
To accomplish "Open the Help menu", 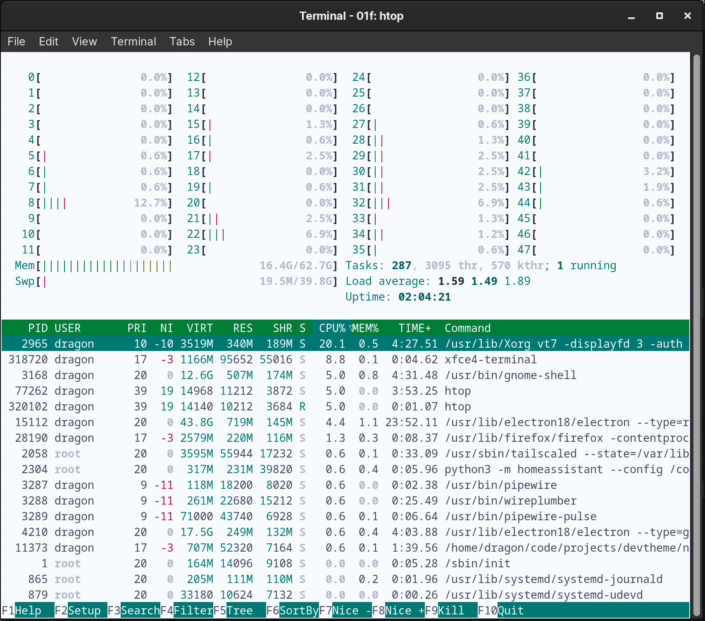I will 220,42.
